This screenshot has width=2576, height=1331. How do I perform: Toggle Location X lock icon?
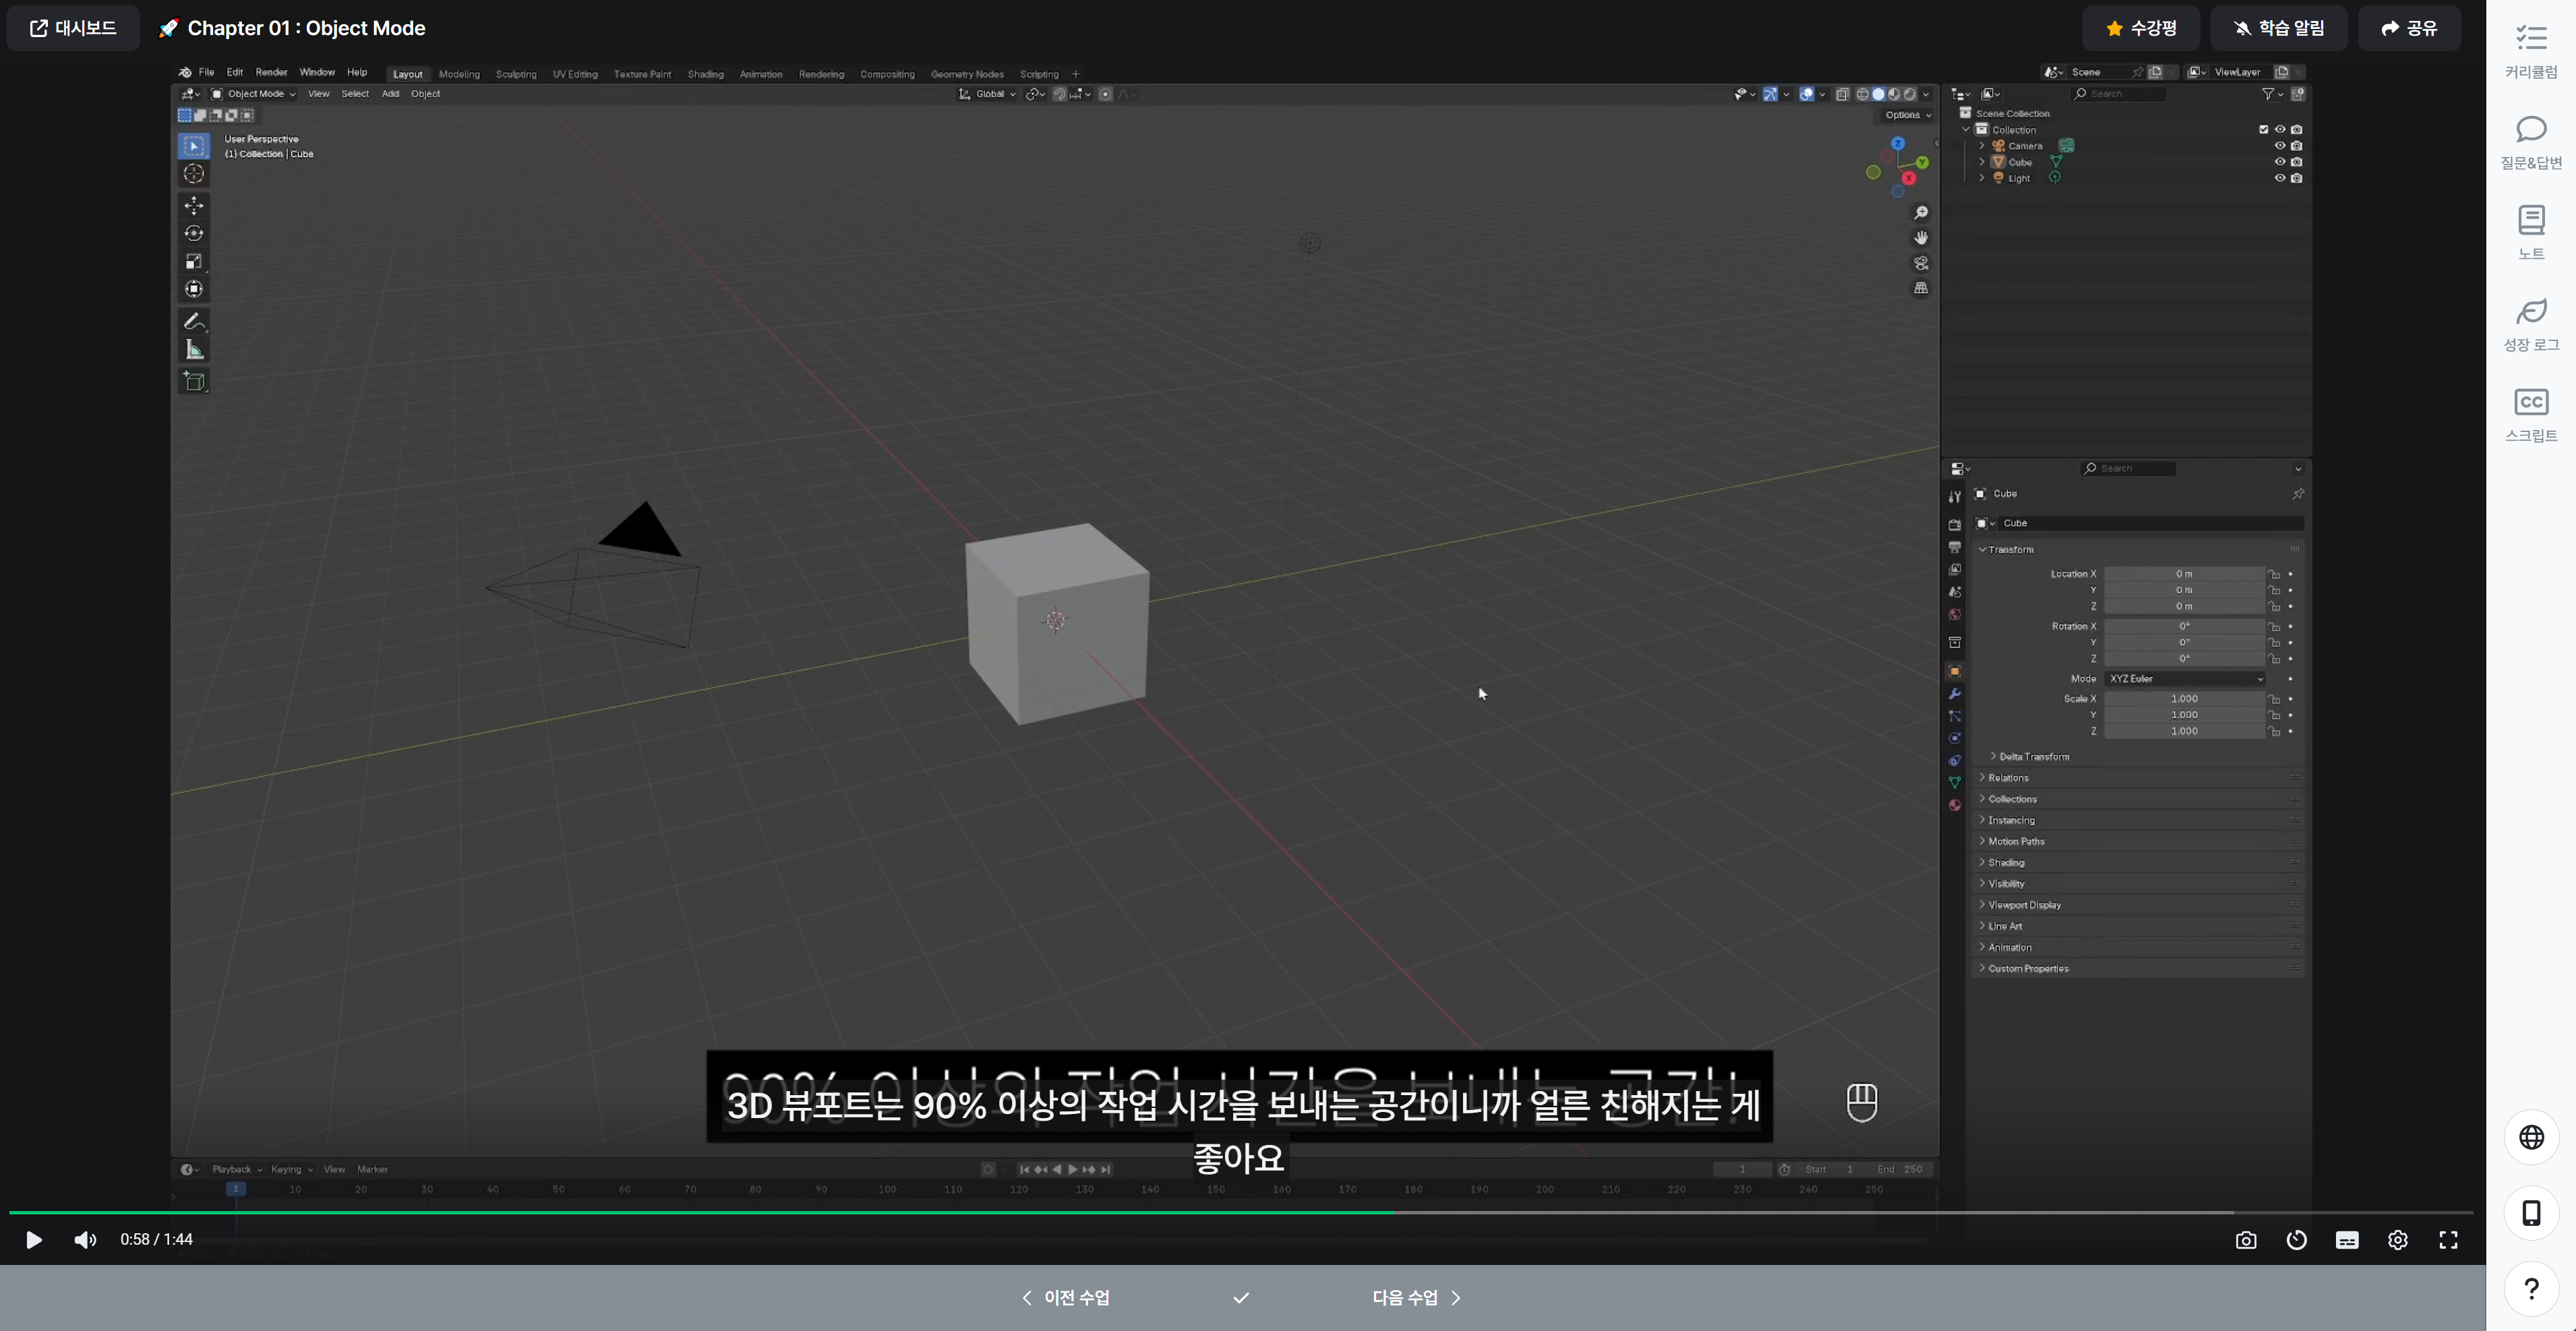click(2274, 574)
